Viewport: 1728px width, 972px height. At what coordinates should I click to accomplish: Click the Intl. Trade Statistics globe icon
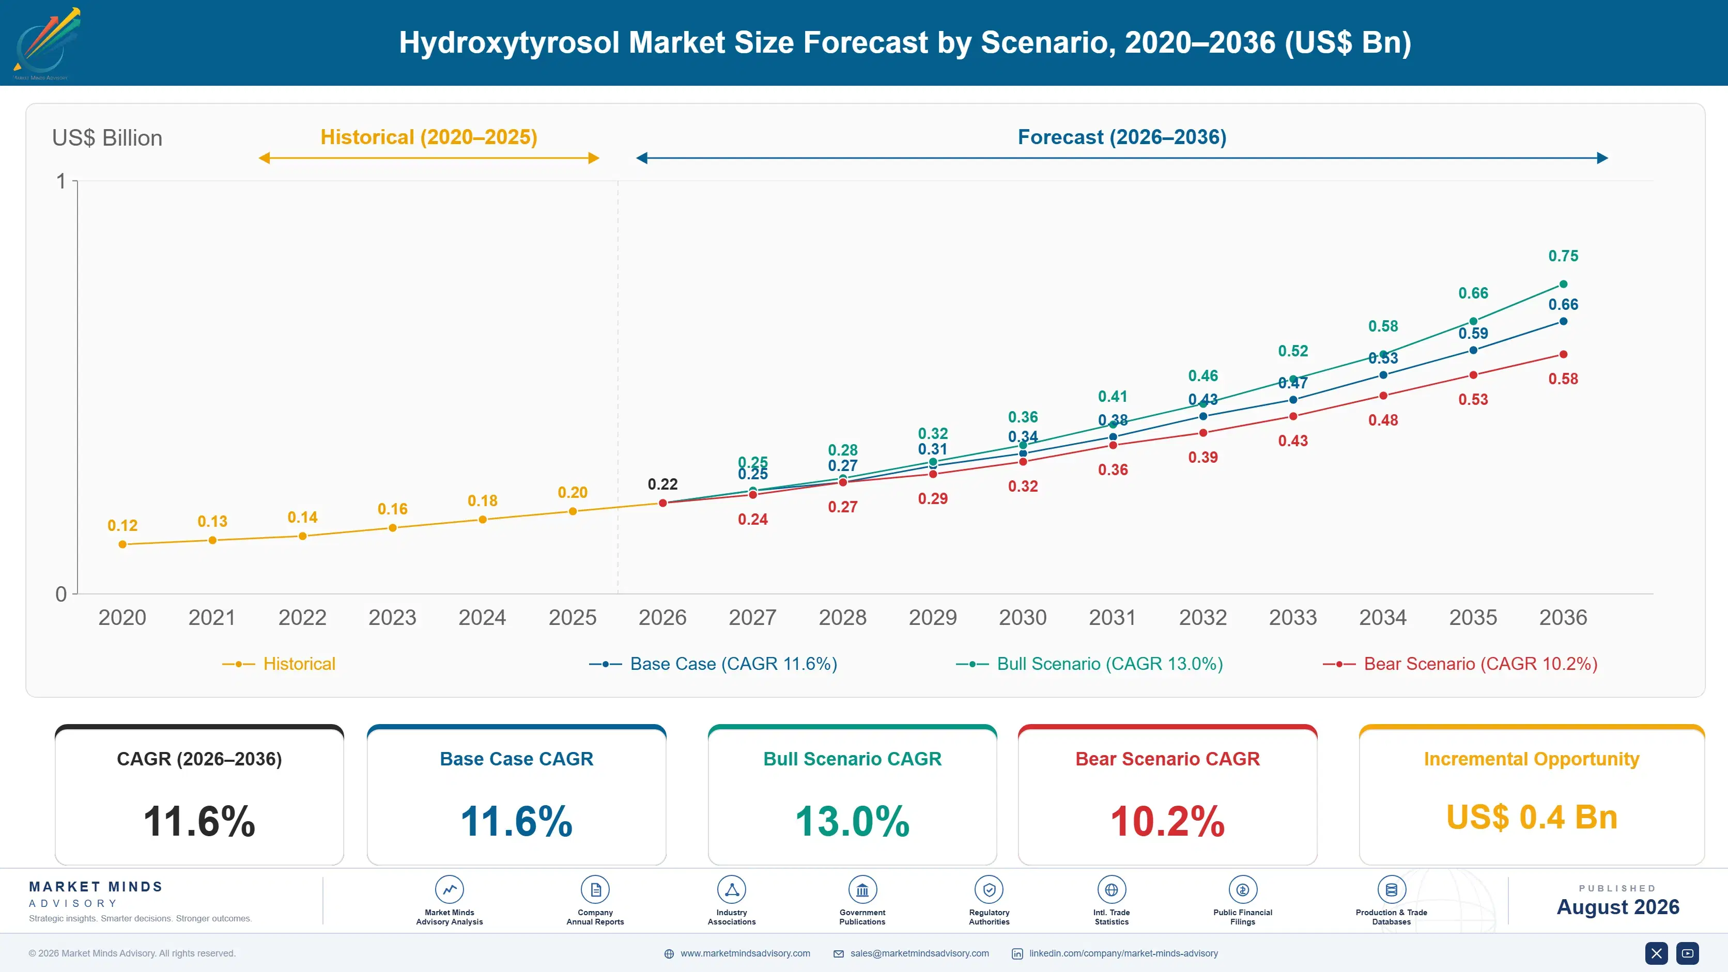pos(1112,889)
